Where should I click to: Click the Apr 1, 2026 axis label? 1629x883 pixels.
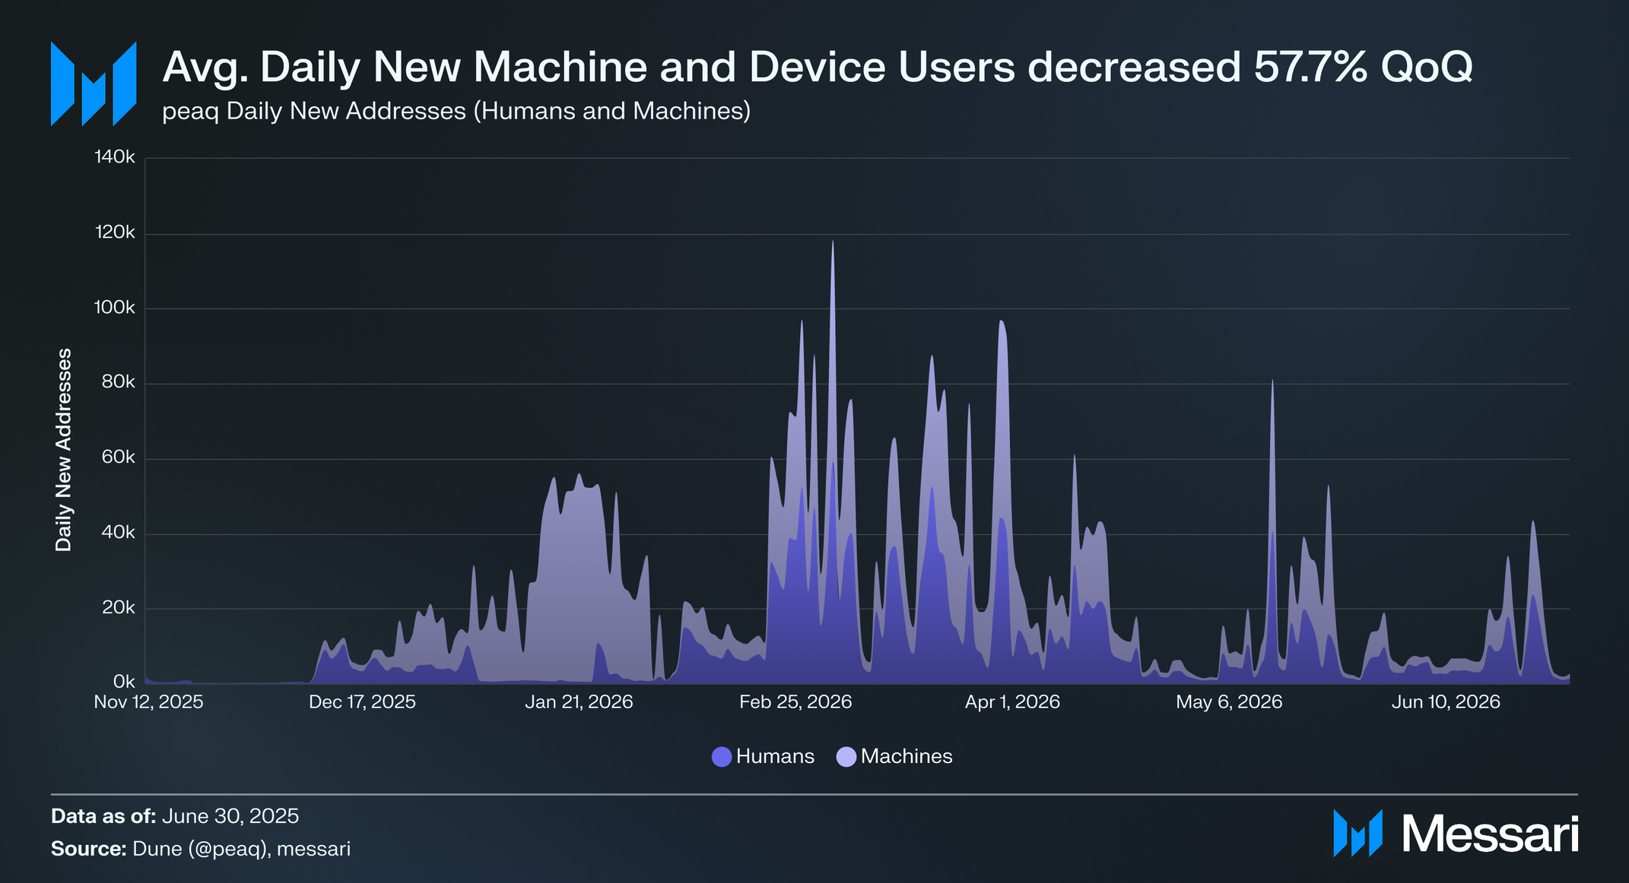[x=1012, y=702]
